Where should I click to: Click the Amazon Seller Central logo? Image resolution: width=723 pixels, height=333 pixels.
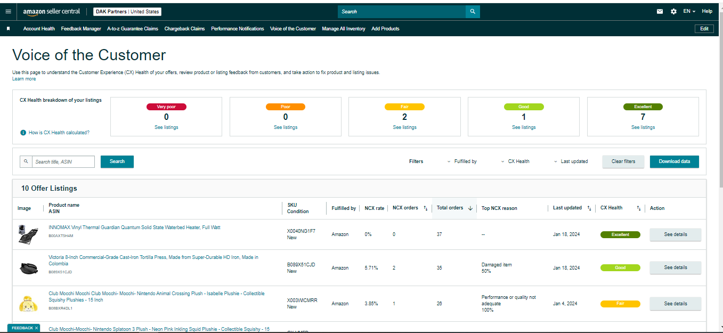pos(52,12)
